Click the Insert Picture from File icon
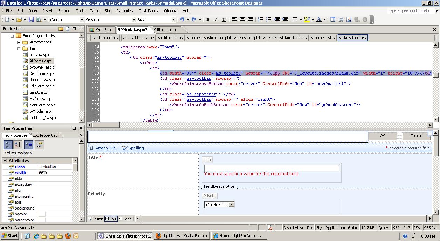This screenshot has height=241, width=440. click(349, 20)
